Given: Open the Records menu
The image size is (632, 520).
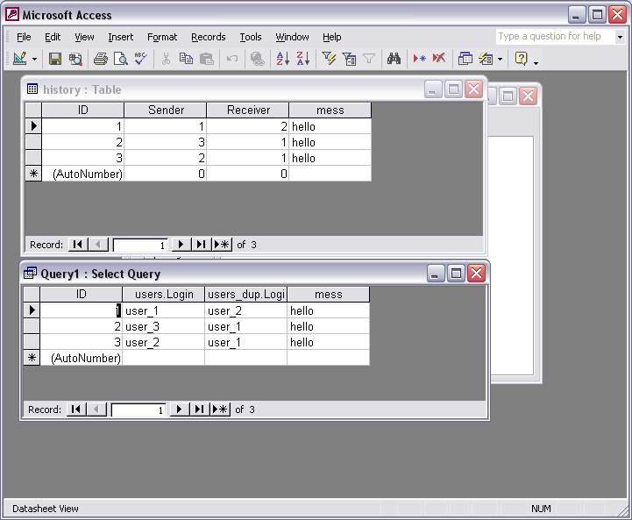Looking at the screenshot, I should 208,37.
